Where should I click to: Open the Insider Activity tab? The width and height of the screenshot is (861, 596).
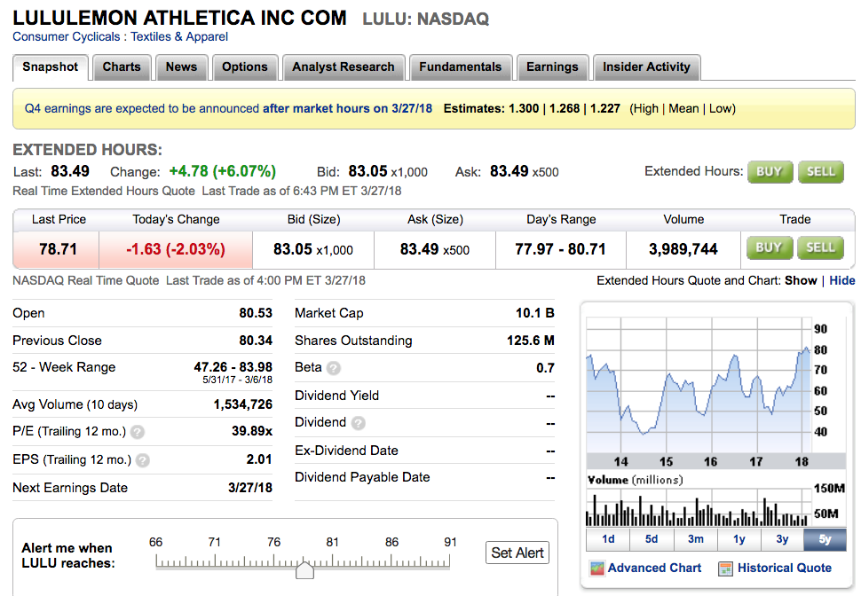click(x=646, y=67)
